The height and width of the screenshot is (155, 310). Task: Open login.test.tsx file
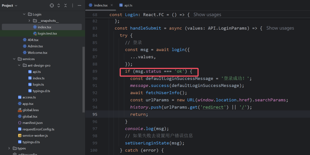48,34
